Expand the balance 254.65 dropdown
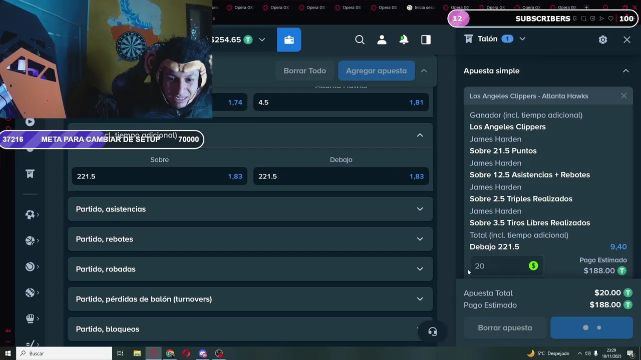This screenshot has width=641, height=360. coord(262,39)
